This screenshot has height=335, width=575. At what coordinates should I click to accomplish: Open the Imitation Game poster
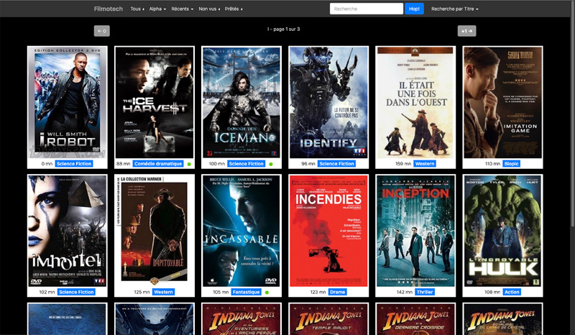click(x=502, y=102)
